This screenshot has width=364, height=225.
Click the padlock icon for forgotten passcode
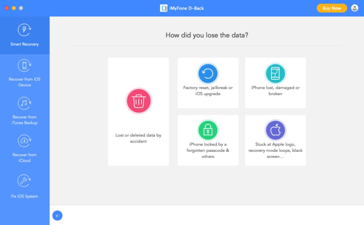[x=208, y=130]
